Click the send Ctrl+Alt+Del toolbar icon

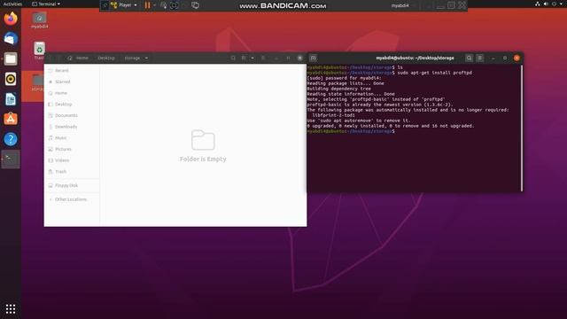[x=163, y=5]
